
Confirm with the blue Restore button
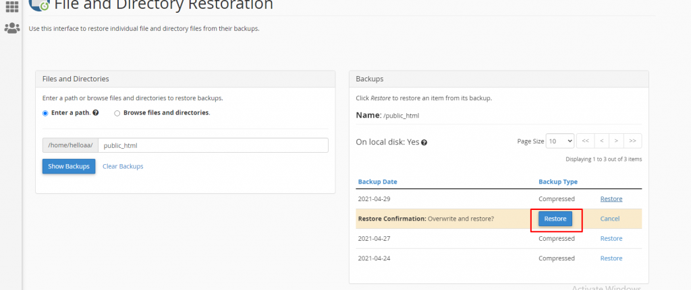(x=555, y=219)
